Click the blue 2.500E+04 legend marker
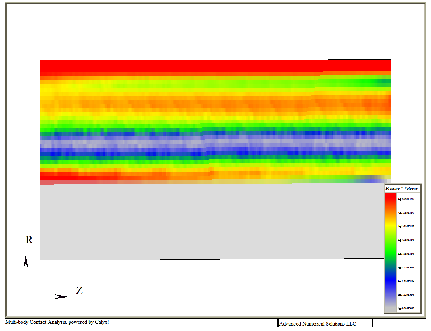This screenshot has width=431, height=331. pos(399,281)
